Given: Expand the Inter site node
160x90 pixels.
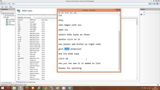Looking at the screenshot, I should click(5, 23).
